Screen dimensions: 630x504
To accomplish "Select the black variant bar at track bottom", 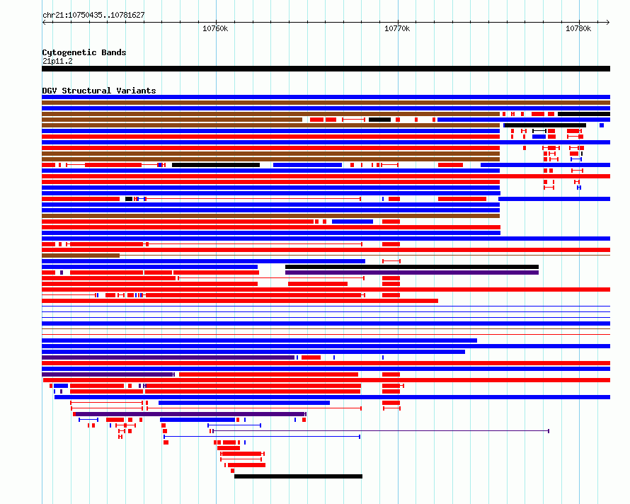I will [298, 476].
